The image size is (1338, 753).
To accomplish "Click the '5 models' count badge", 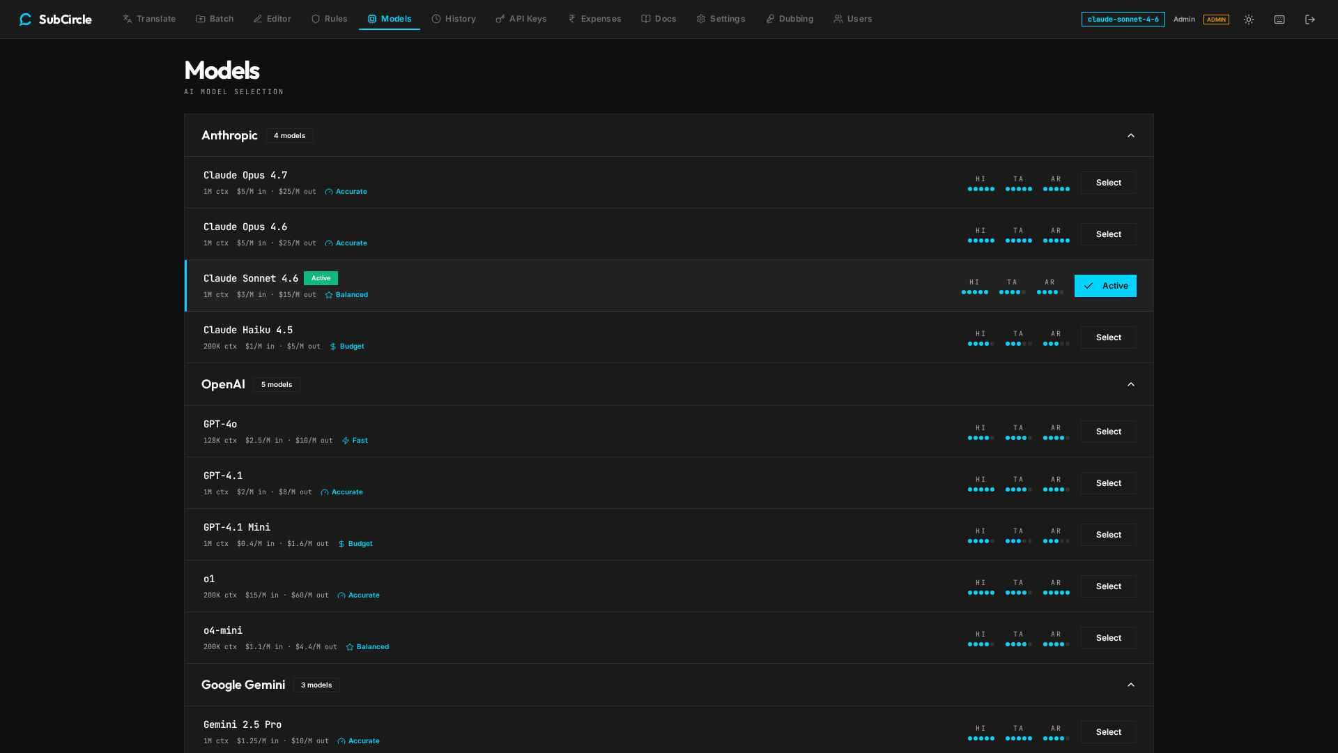I will coord(277,385).
